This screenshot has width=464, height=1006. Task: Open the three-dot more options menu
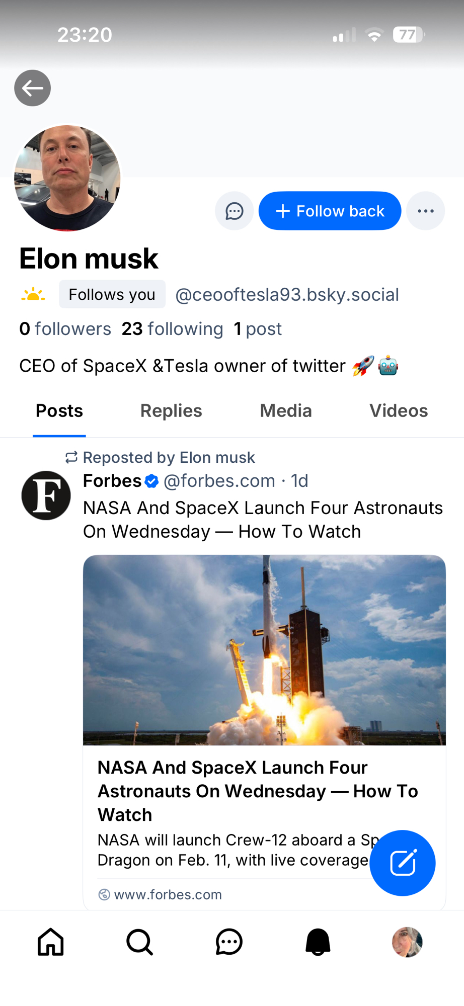click(425, 211)
